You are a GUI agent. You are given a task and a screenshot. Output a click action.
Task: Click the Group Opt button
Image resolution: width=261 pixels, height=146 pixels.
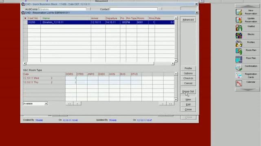tap(188, 91)
